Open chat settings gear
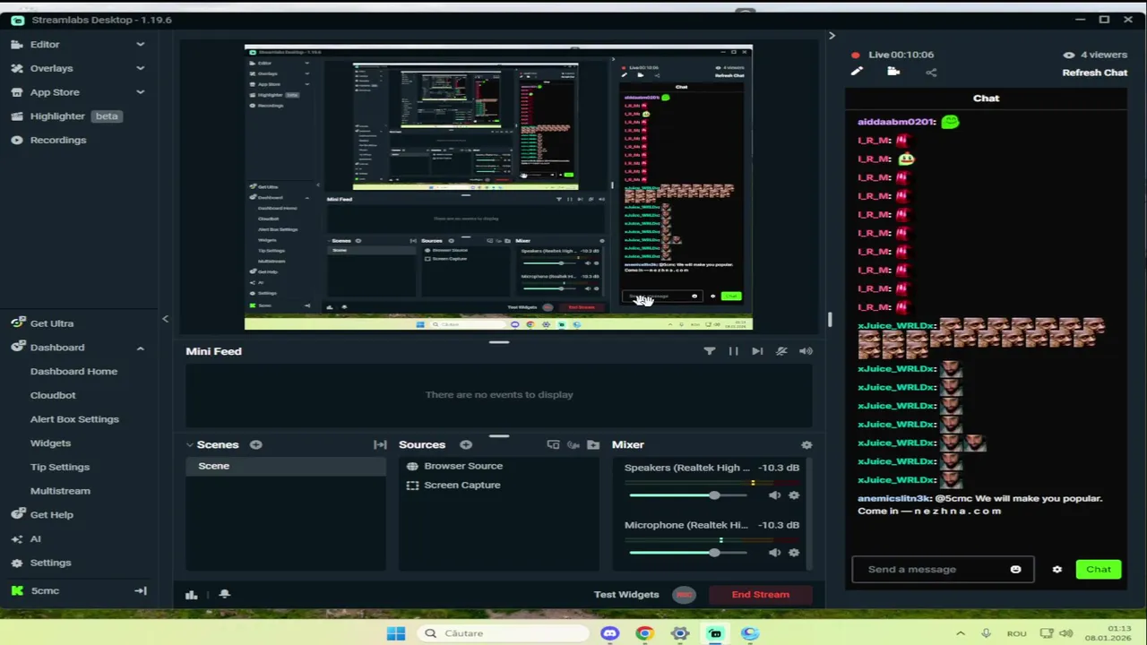Image resolution: width=1147 pixels, height=645 pixels. (x=1057, y=570)
